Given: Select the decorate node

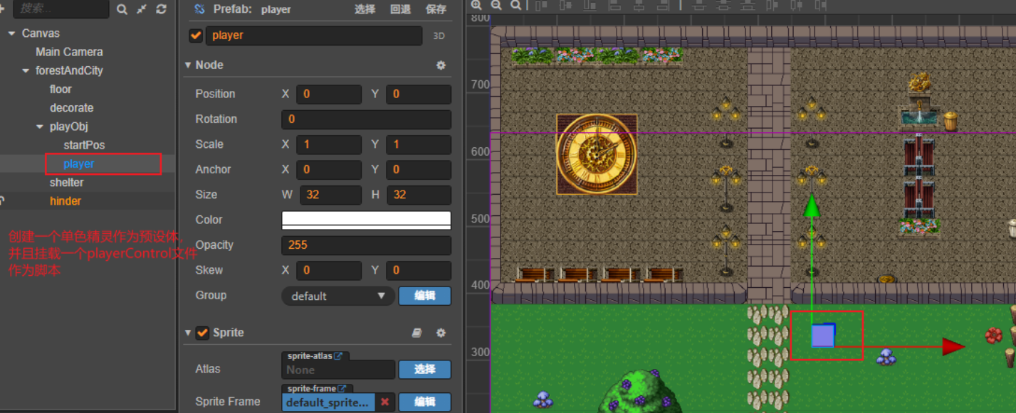Looking at the screenshot, I should [x=71, y=108].
